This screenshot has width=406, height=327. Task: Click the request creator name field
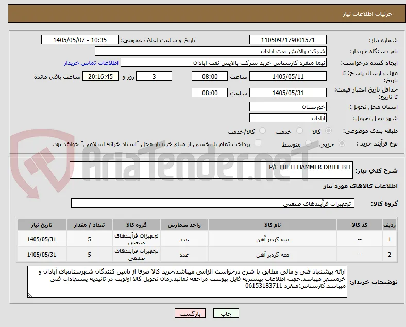224,63
